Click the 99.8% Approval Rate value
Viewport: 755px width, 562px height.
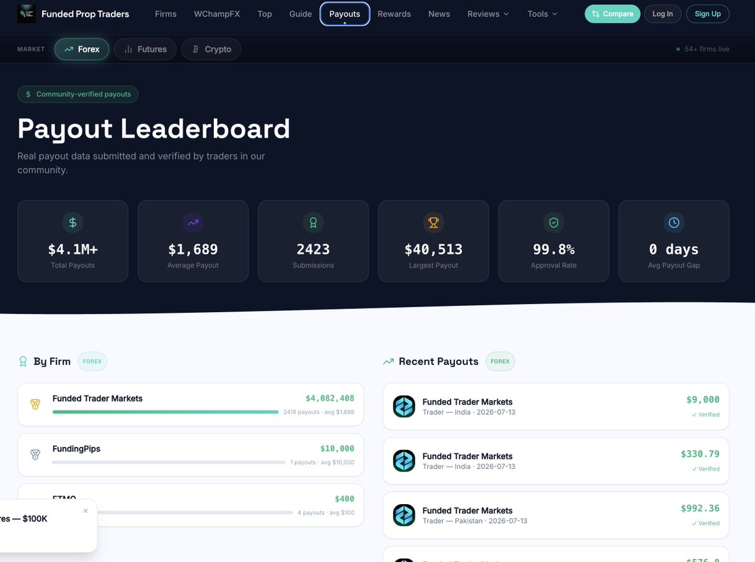(x=554, y=250)
